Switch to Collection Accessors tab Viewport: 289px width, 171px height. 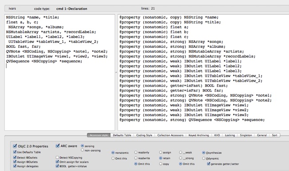point(170,135)
